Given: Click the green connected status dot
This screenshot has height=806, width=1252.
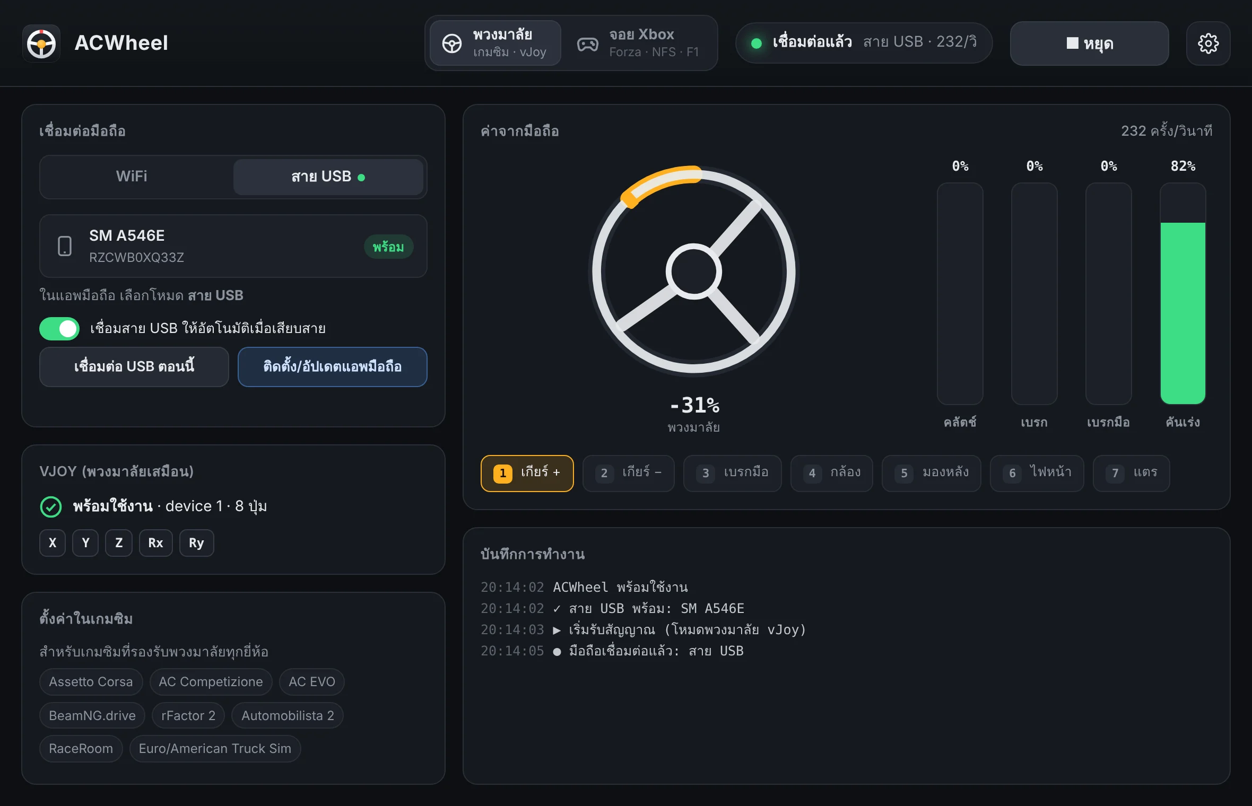Looking at the screenshot, I should coord(757,43).
